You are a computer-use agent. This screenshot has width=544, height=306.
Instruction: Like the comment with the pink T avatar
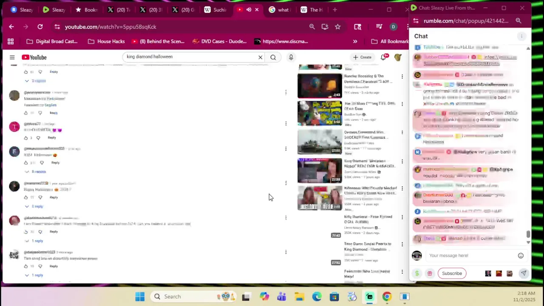pos(25,138)
